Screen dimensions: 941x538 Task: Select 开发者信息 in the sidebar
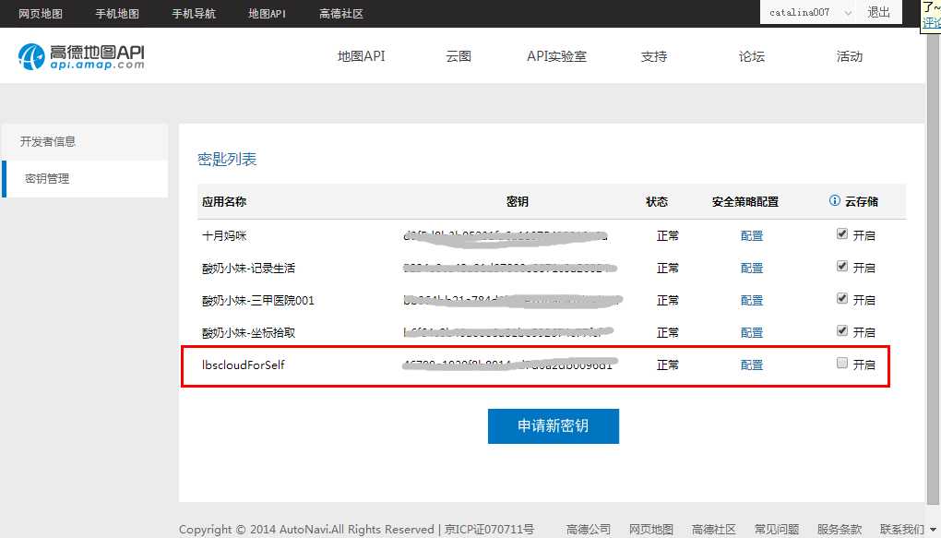(85, 142)
